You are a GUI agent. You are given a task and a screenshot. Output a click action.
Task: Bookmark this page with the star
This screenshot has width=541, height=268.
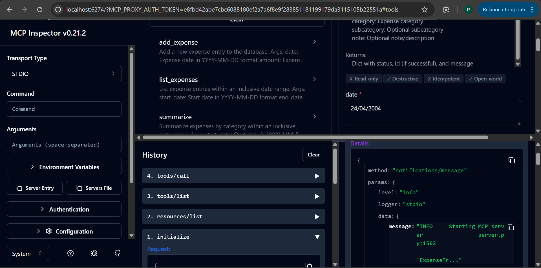424,10
